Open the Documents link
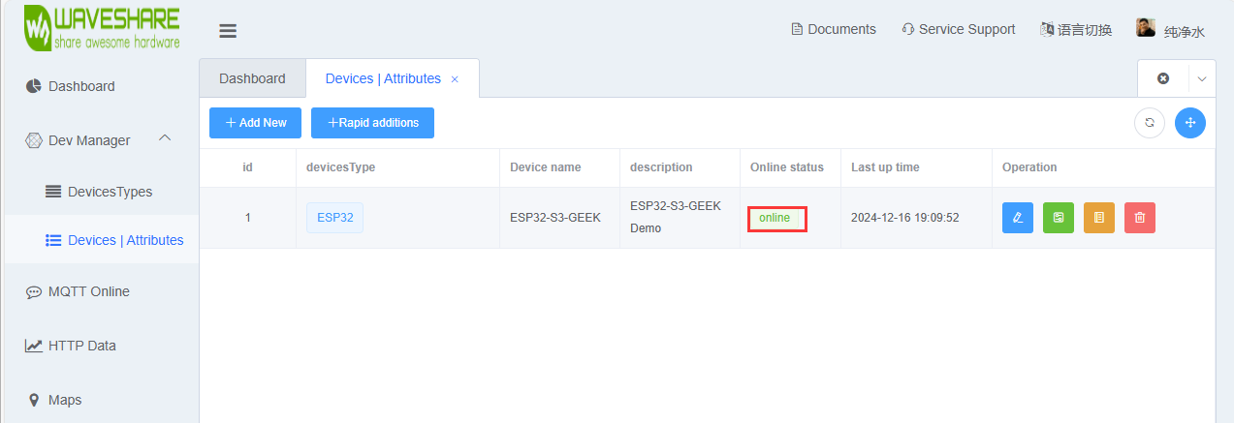 tap(834, 29)
